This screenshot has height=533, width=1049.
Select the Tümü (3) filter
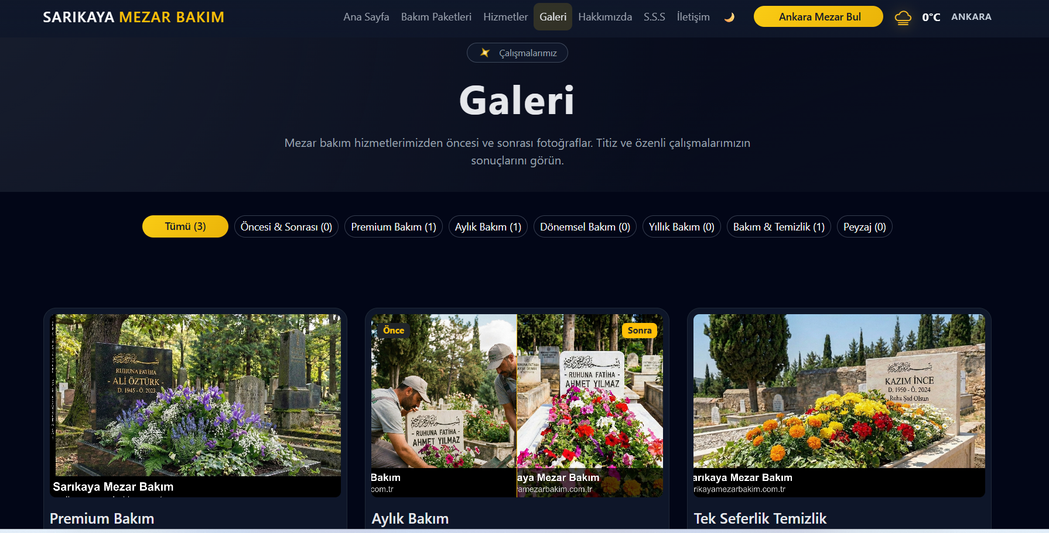185,226
